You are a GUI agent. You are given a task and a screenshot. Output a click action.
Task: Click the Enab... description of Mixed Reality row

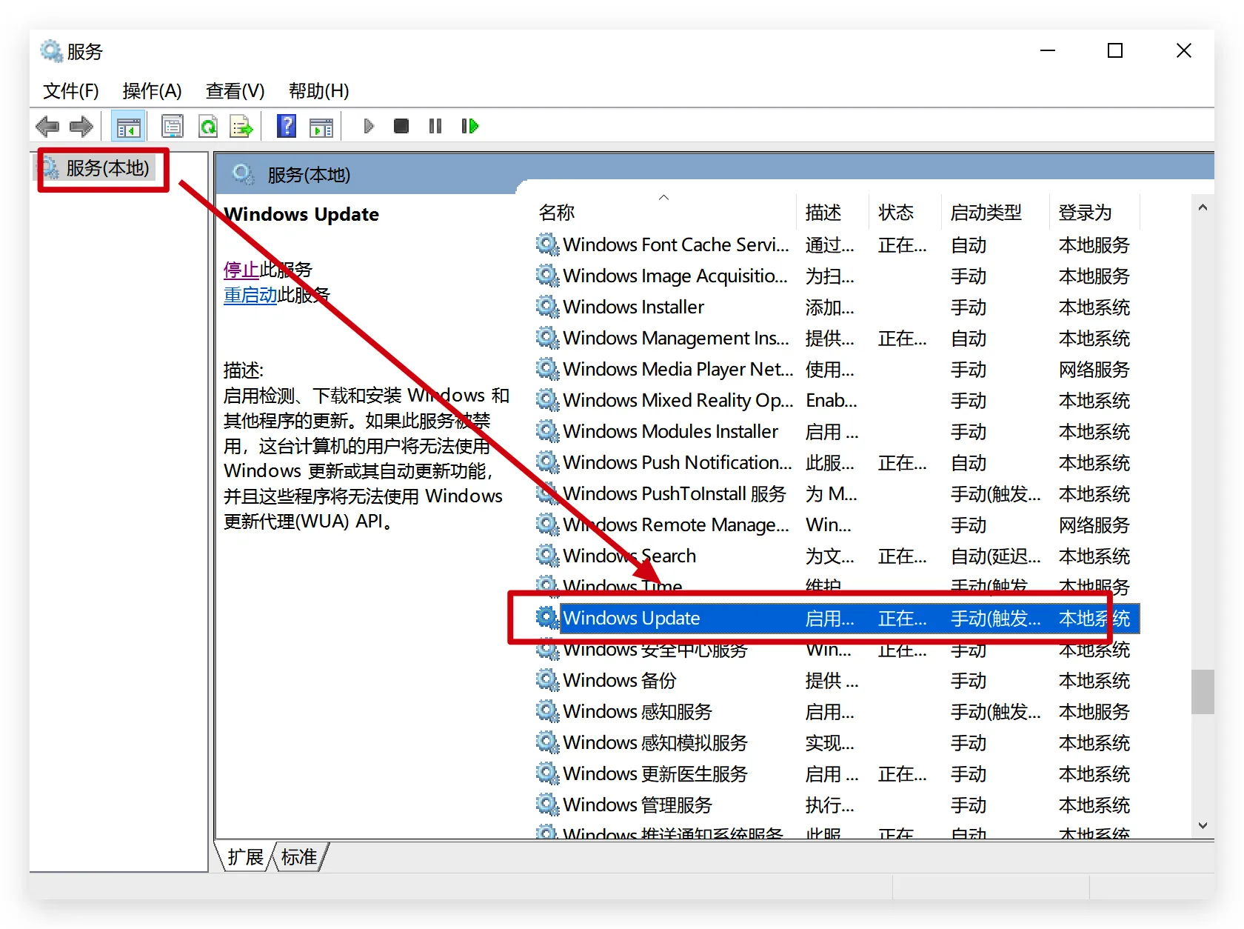832,401
